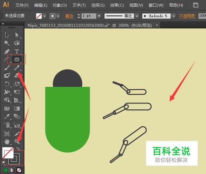This screenshot has width=206, height=174.
Task: Open the 文件(F) menu
Action: tap(22, 5)
